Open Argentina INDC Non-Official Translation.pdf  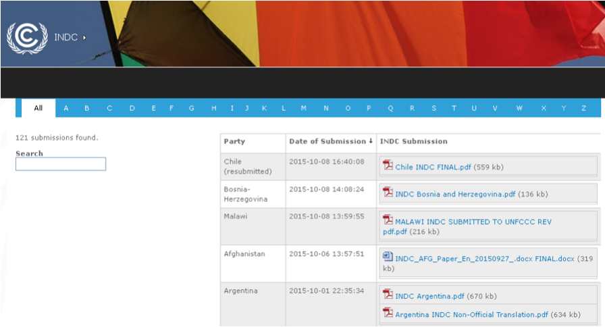point(471,314)
